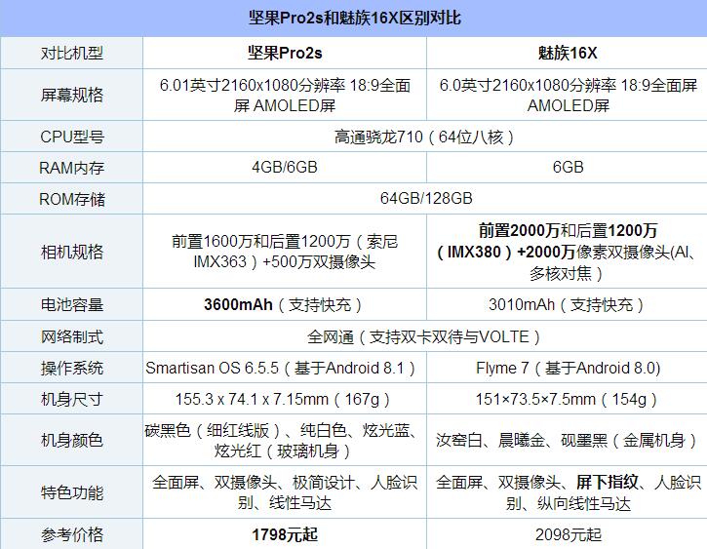The height and width of the screenshot is (549, 707).
Task: Select the 对比机型 row label
Action: [72, 54]
